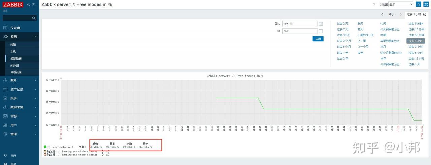Toggle the 过去 1 小时 time selector tab
The height and width of the screenshot is (165, 431).
(x=417, y=14)
